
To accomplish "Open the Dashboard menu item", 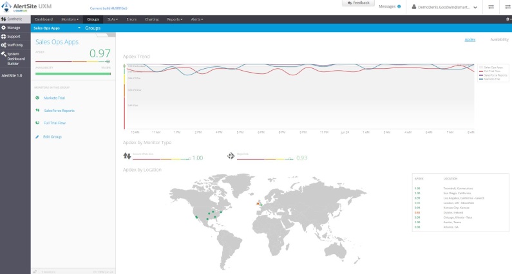I will pyautogui.click(x=44, y=19).
